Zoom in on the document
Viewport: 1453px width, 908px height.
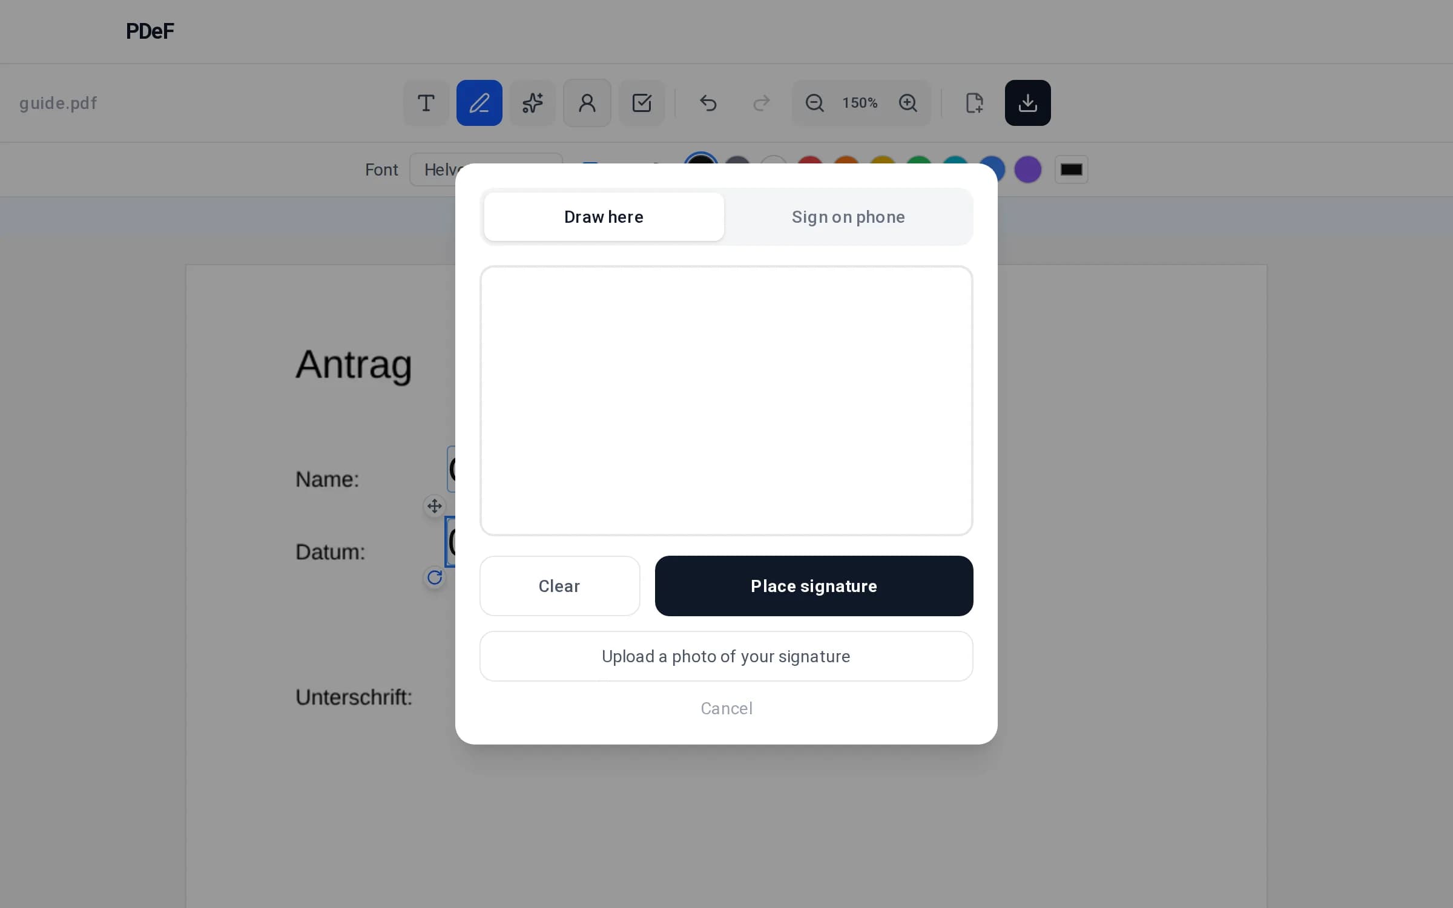click(908, 103)
